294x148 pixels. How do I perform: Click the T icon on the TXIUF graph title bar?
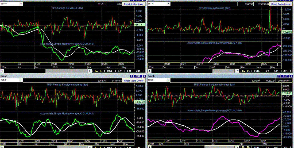coord(131,76)
